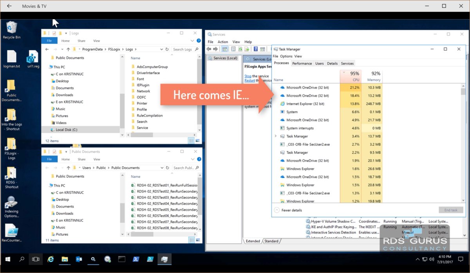The height and width of the screenshot is (273, 470).
Task: Launch Internet Explorer from taskbar
Action: coord(51,259)
